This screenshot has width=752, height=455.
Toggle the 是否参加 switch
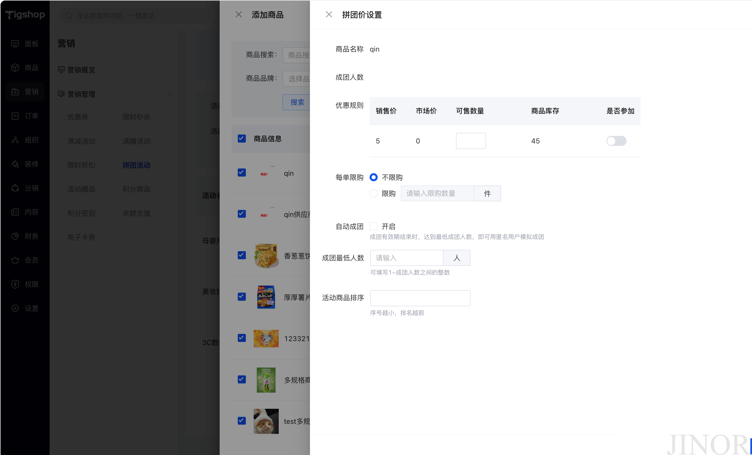click(x=616, y=141)
